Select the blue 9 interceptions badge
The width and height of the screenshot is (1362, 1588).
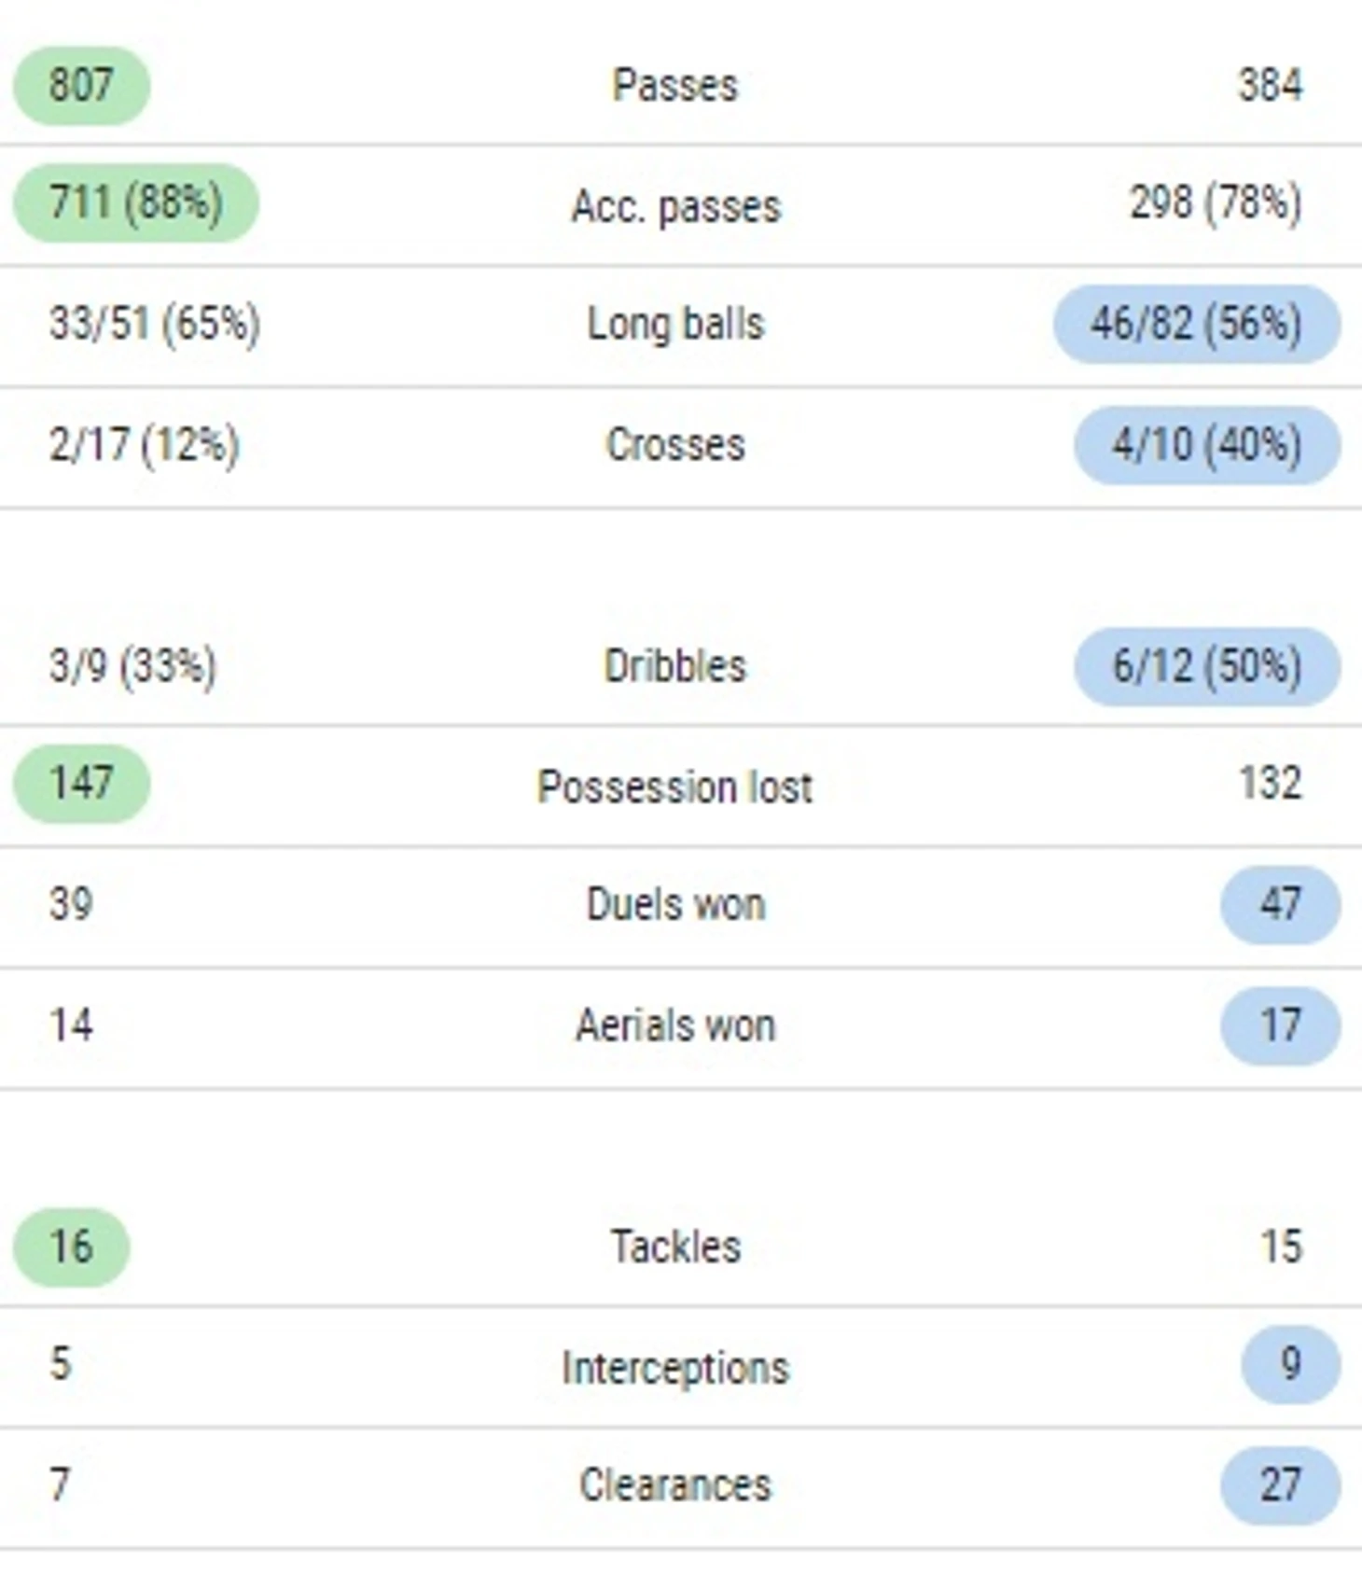(x=1290, y=1364)
